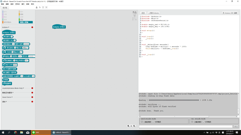Screen dimensions: 241x135
Task: Click the stamp duplicate icon in the toolbar
Action: (36, 7)
